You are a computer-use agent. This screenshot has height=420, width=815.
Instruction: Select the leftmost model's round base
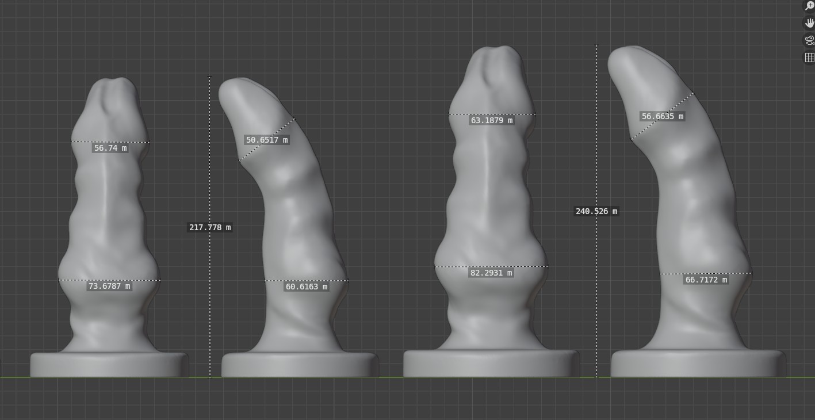point(109,364)
